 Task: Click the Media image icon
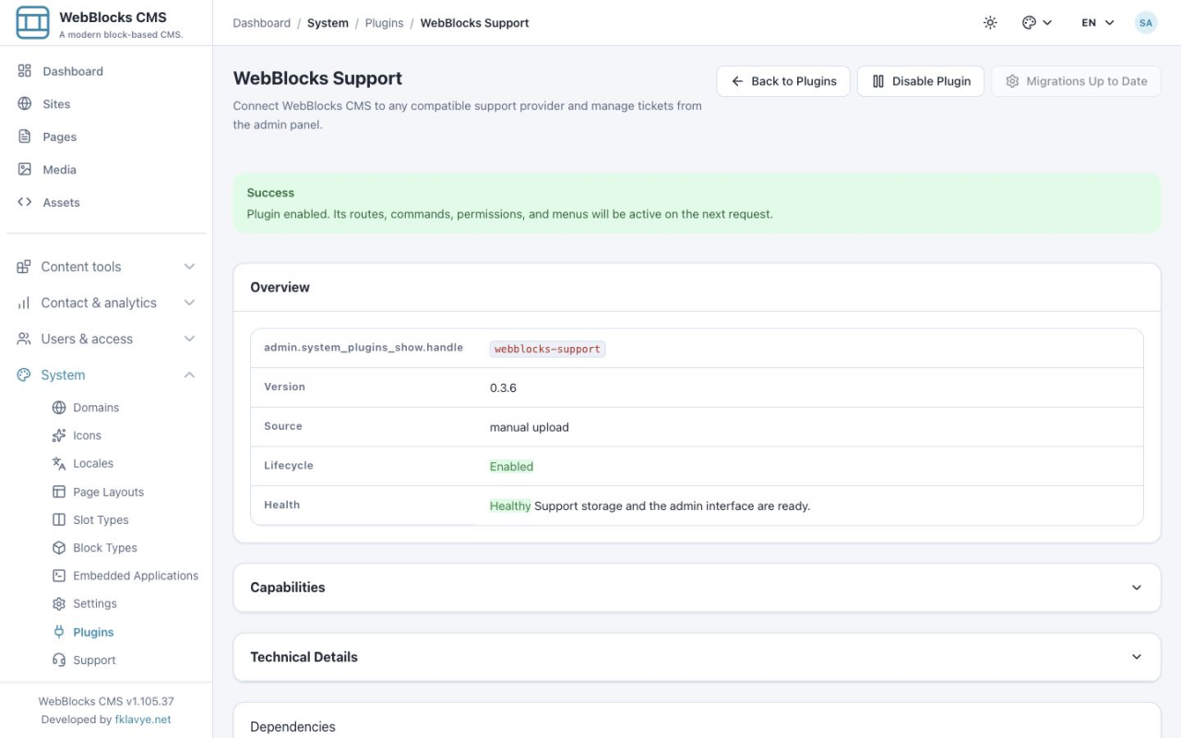25,170
